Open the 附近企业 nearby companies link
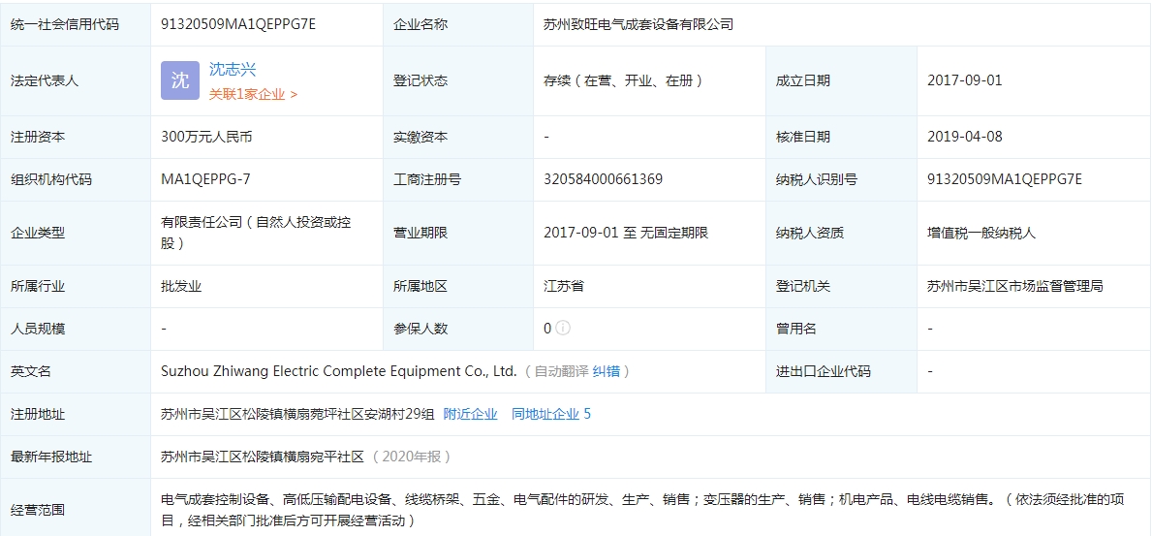 click(470, 414)
